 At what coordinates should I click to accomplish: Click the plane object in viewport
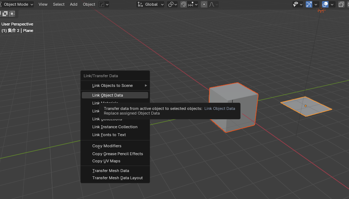point(306,106)
